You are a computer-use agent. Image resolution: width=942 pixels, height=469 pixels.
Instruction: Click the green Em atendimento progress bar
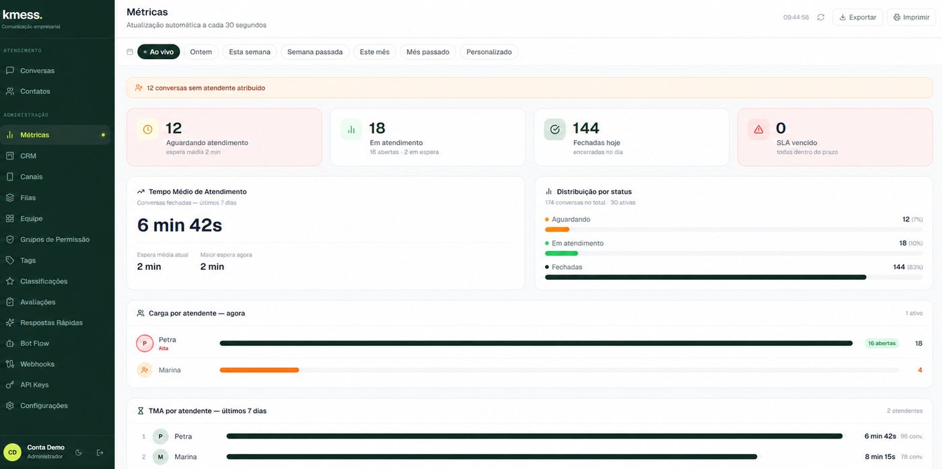(x=562, y=253)
